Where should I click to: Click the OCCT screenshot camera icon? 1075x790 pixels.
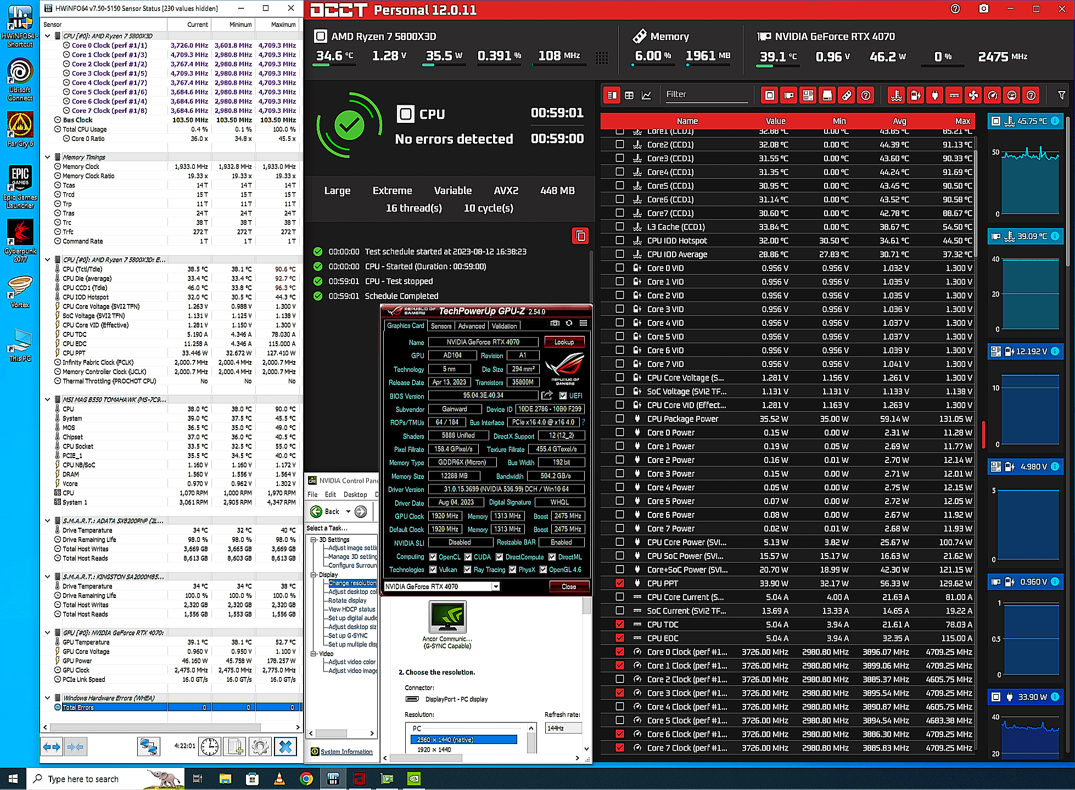[x=984, y=9]
